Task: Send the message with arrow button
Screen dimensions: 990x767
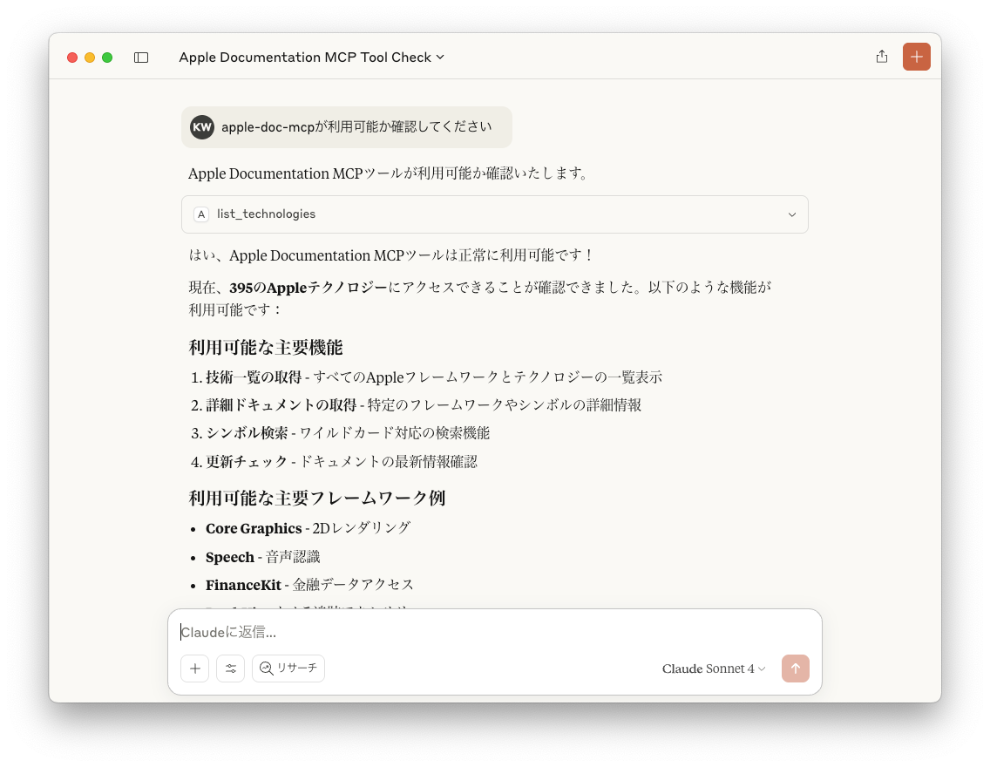Action: coord(795,669)
